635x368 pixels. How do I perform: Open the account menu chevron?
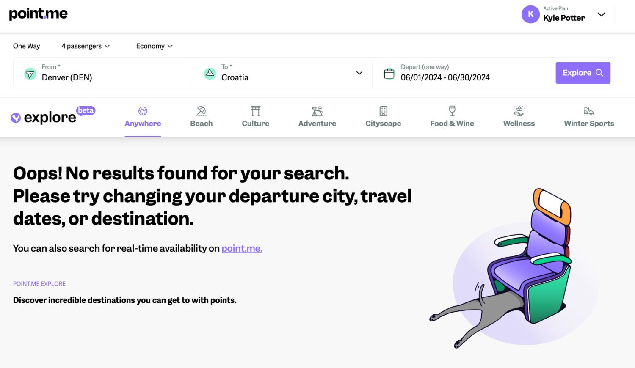(x=601, y=14)
